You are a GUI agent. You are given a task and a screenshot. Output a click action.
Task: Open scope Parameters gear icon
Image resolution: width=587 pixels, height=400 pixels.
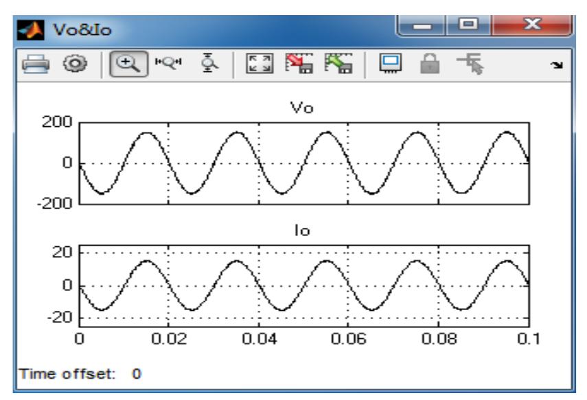76,64
